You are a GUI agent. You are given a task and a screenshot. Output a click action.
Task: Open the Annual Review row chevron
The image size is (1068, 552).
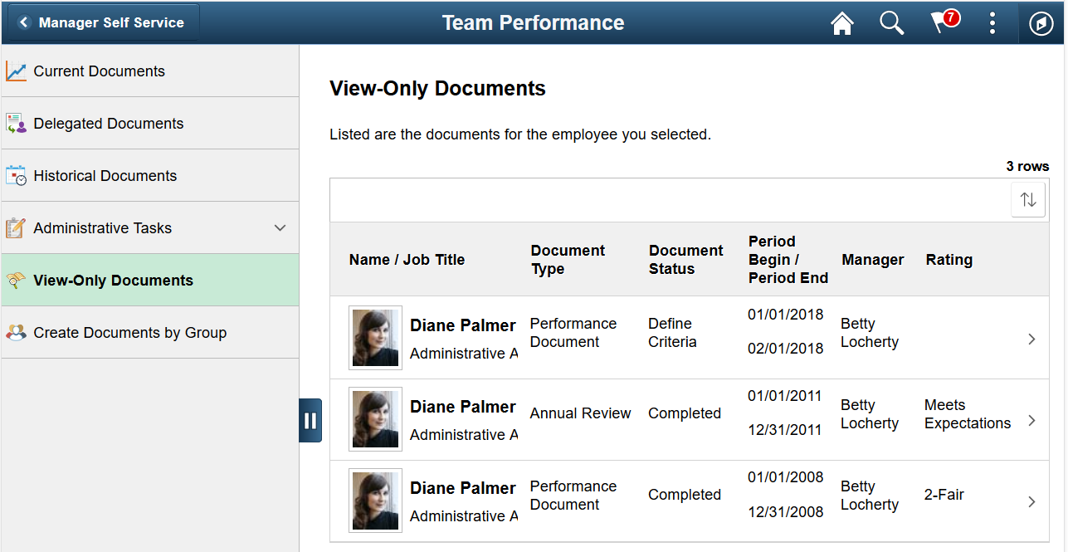pos(1031,420)
